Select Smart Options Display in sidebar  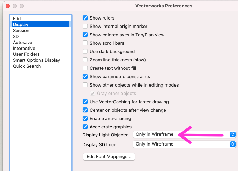click(36, 60)
